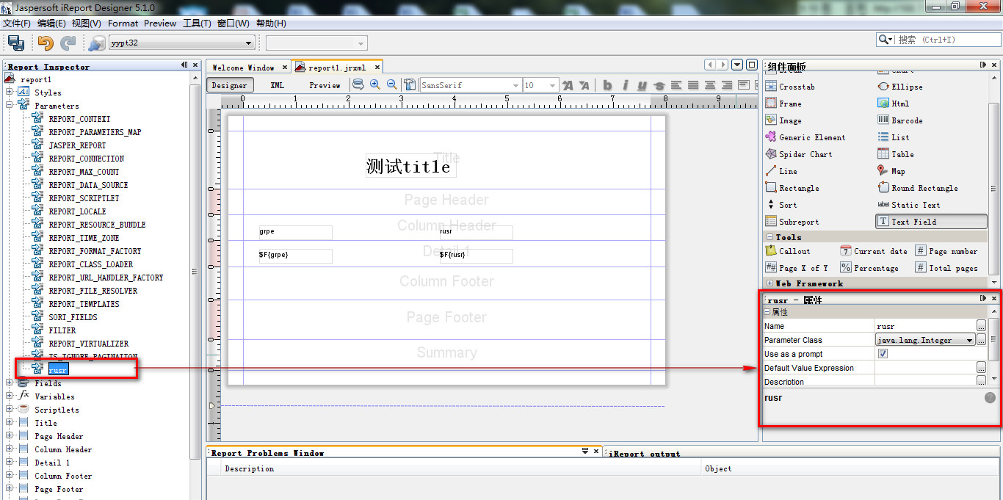Switch to the Preview view button
This screenshot has height=500, width=1003.
[325, 85]
